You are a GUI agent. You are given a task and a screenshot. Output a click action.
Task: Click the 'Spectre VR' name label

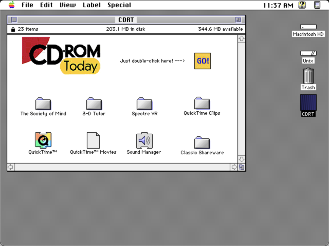pyautogui.click(x=144, y=114)
